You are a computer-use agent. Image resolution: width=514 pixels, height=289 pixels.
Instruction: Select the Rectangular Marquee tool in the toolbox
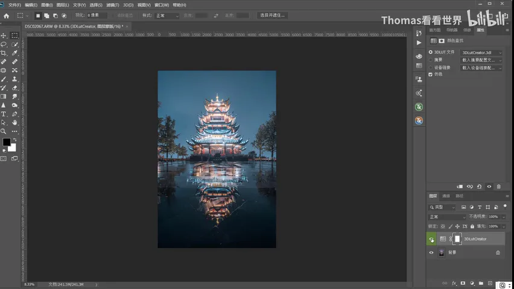14,36
